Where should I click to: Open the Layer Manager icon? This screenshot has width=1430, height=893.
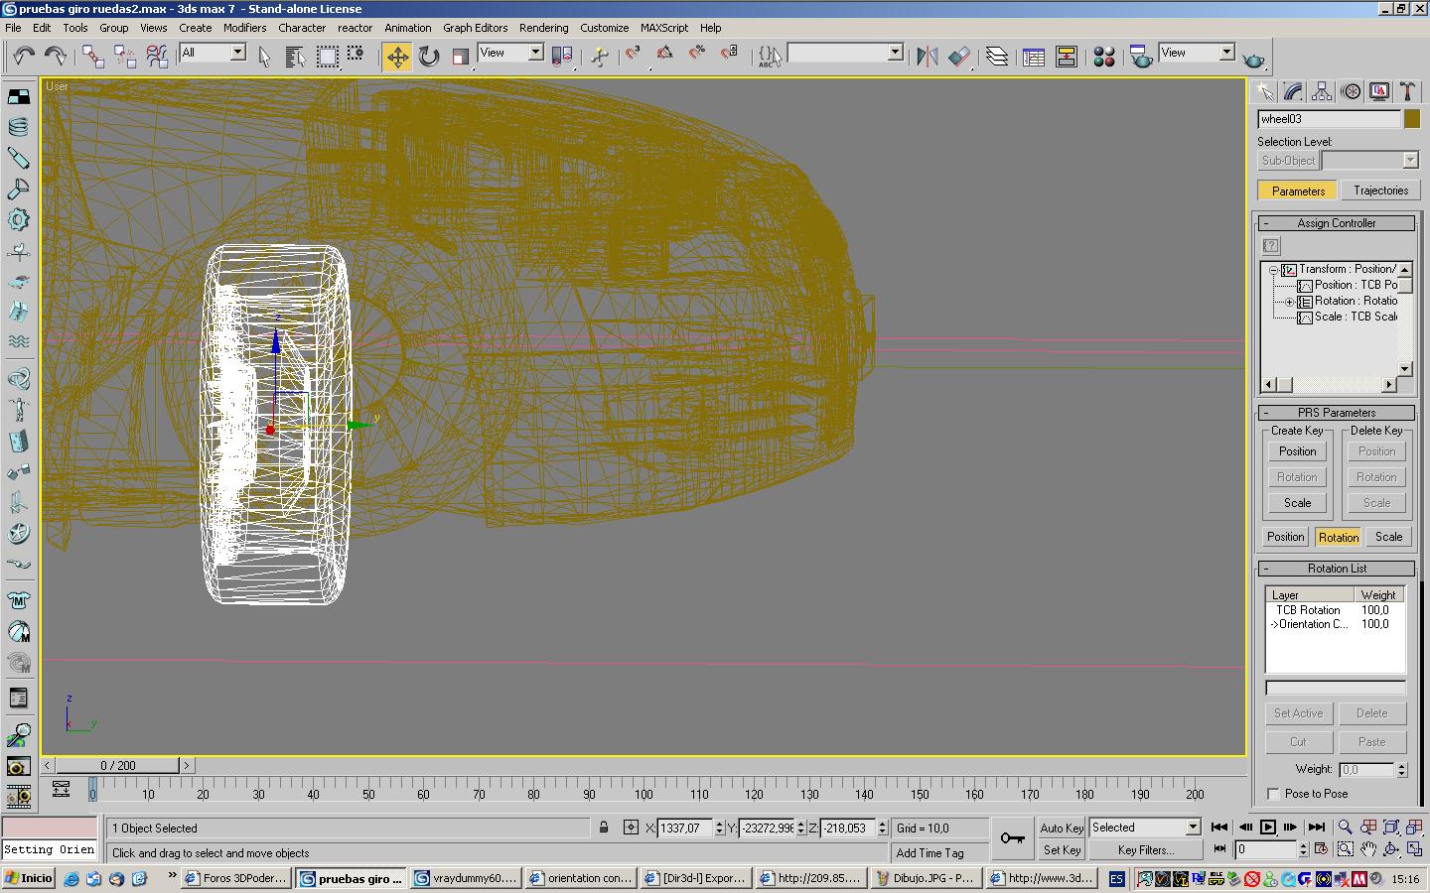(997, 57)
